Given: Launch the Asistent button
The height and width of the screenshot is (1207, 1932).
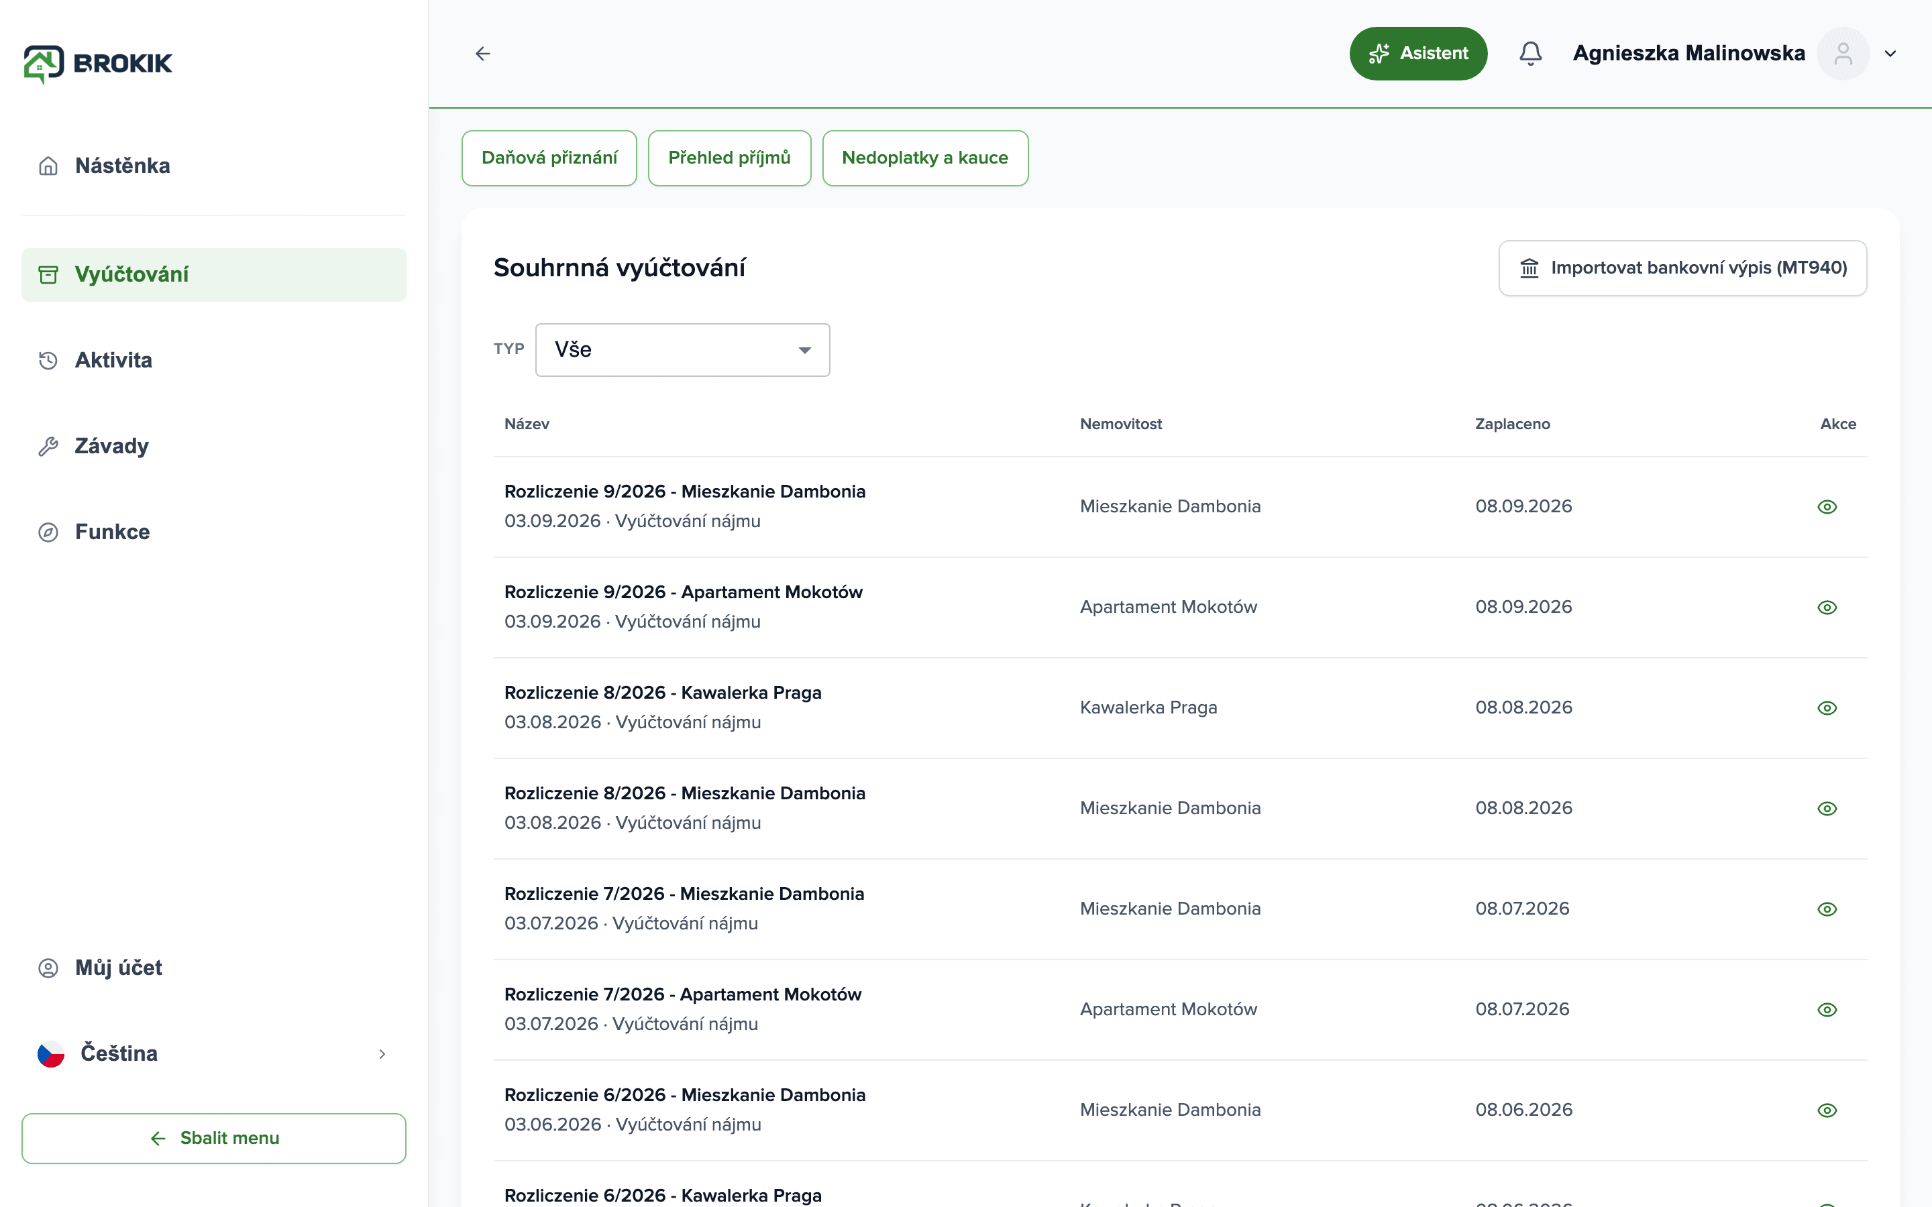Looking at the screenshot, I should coord(1418,54).
